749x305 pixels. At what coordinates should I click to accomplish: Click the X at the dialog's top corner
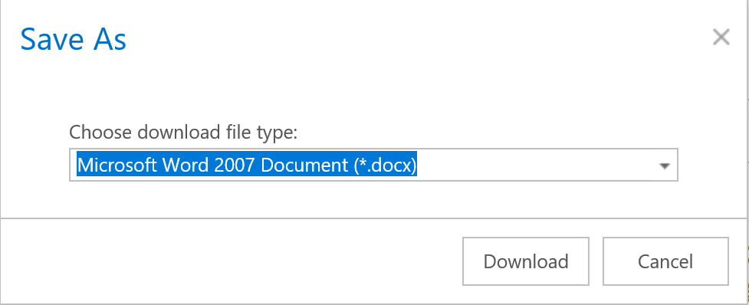pyautogui.click(x=721, y=37)
